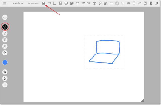The height and width of the screenshot is (105, 161).
Task: Select the Type text tool
Action: [x=5, y=40]
